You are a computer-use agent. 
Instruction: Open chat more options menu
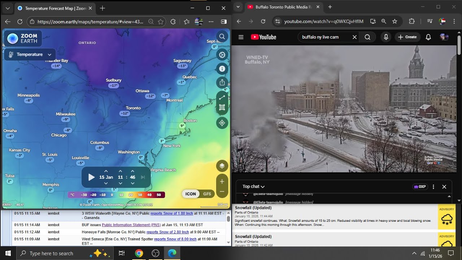(433, 187)
